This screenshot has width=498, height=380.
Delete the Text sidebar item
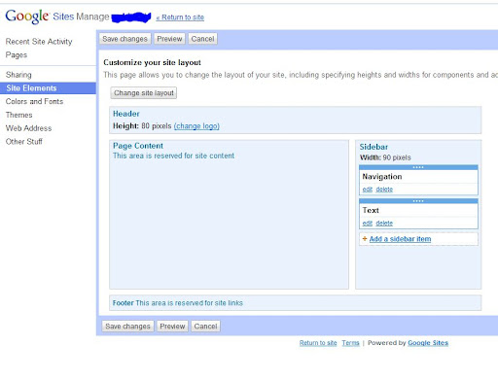click(384, 223)
